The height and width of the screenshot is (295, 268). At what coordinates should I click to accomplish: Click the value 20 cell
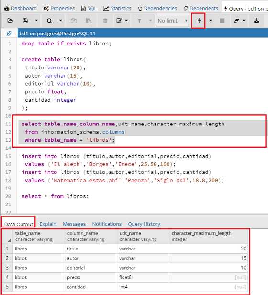pos(208,249)
